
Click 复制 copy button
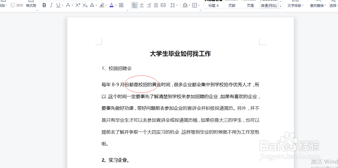(17, 5)
